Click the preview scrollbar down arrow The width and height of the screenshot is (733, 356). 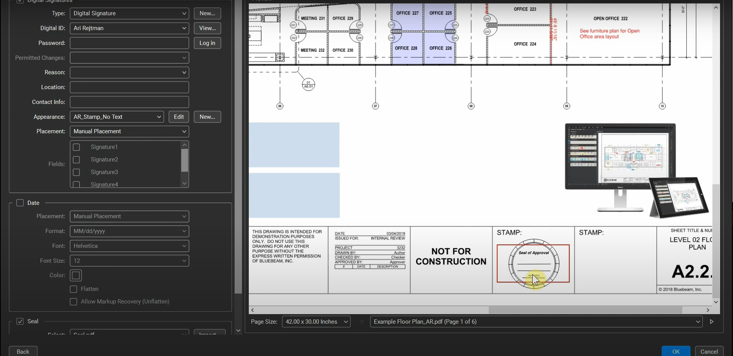pyautogui.click(x=717, y=303)
